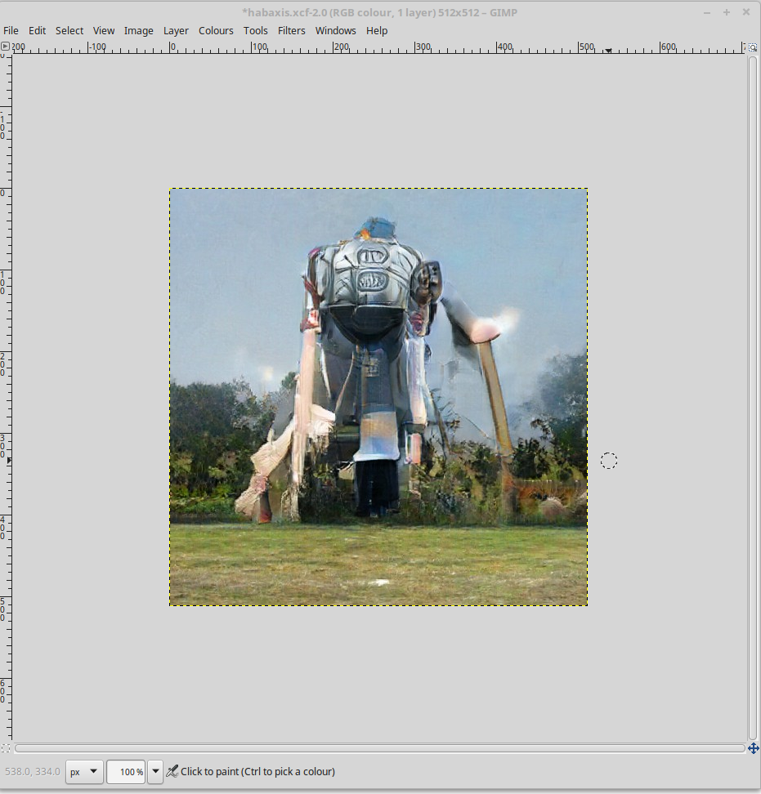761x794 pixels.
Task: Maximize the GIMP window
Action: click(x=727, y=12)
